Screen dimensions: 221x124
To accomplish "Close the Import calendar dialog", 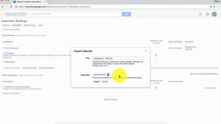I will [x=146, y=51].
